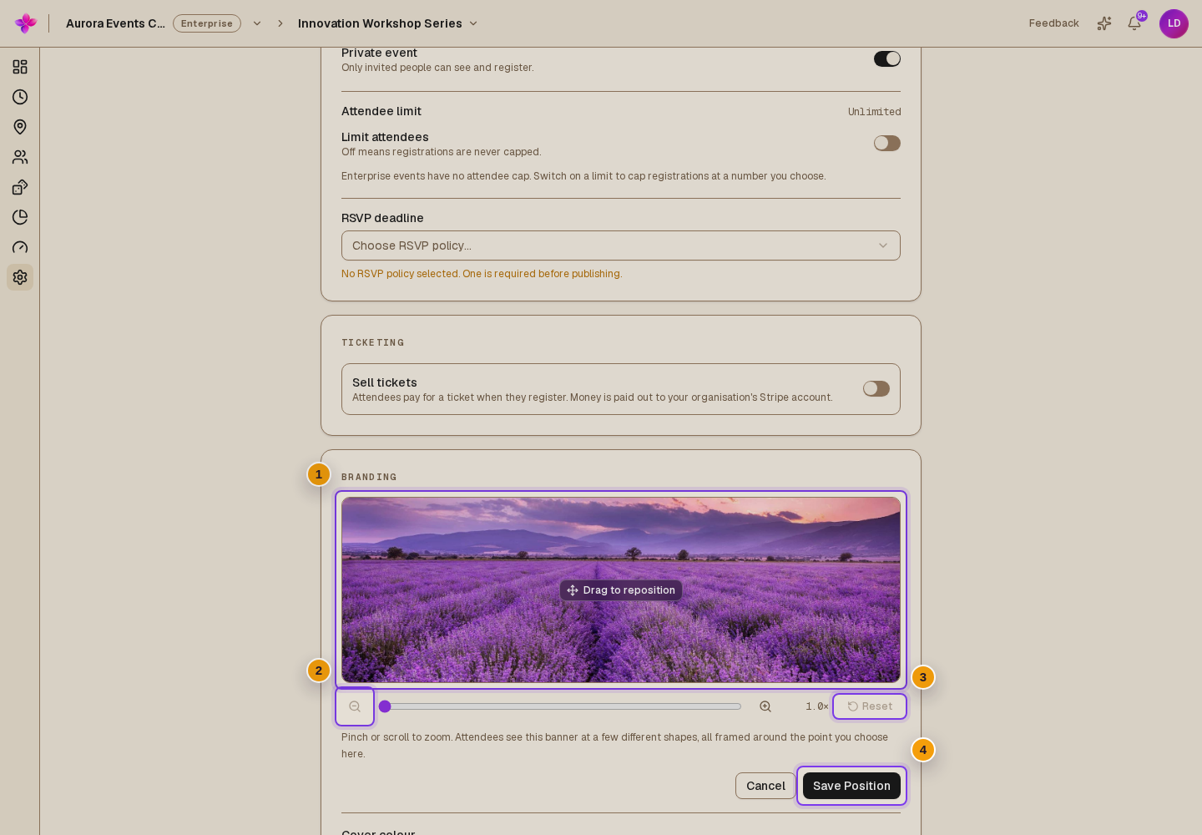Screen dimensions: 1202x835
Task: Expand the Aurora Events organisation switcher chevron
Action: 257,23
